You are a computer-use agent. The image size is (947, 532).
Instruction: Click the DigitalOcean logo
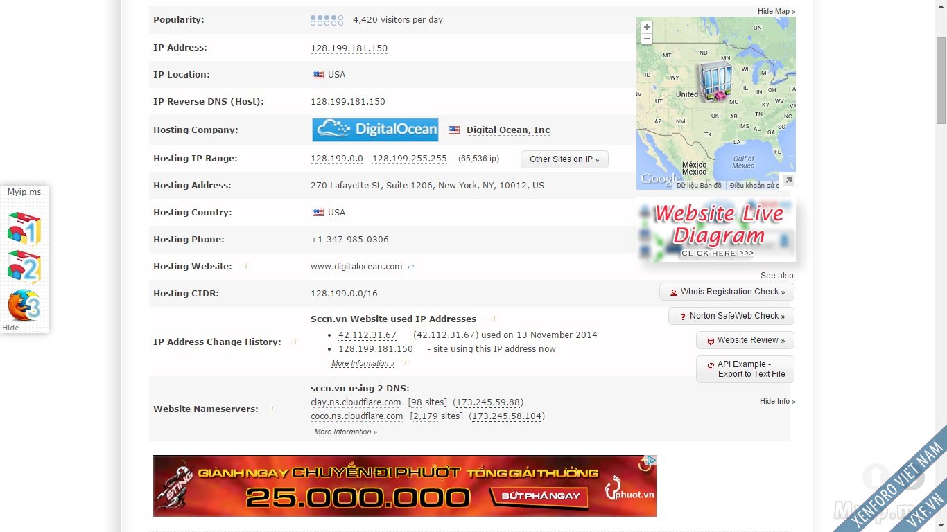(x=375, y=130)
